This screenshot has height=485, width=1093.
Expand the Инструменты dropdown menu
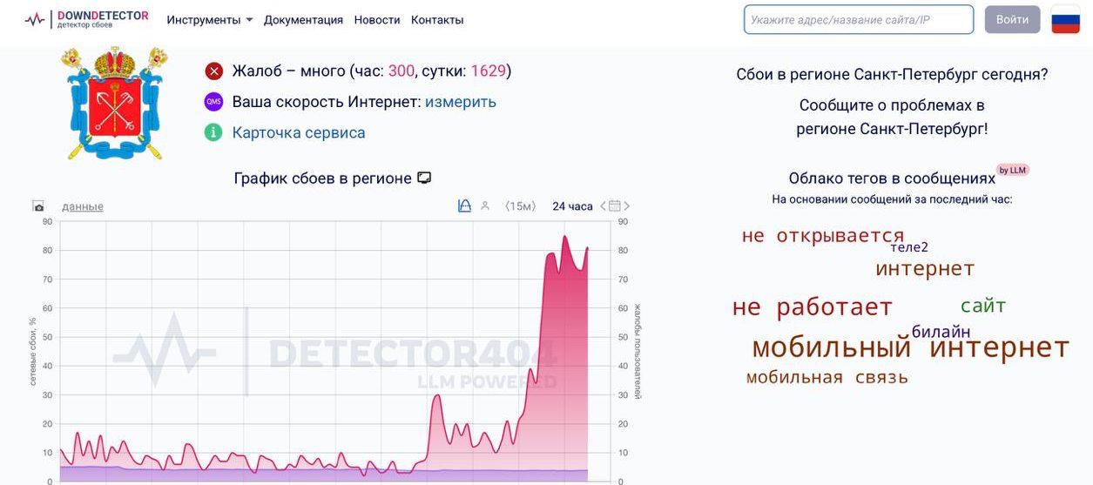[210, 20]
